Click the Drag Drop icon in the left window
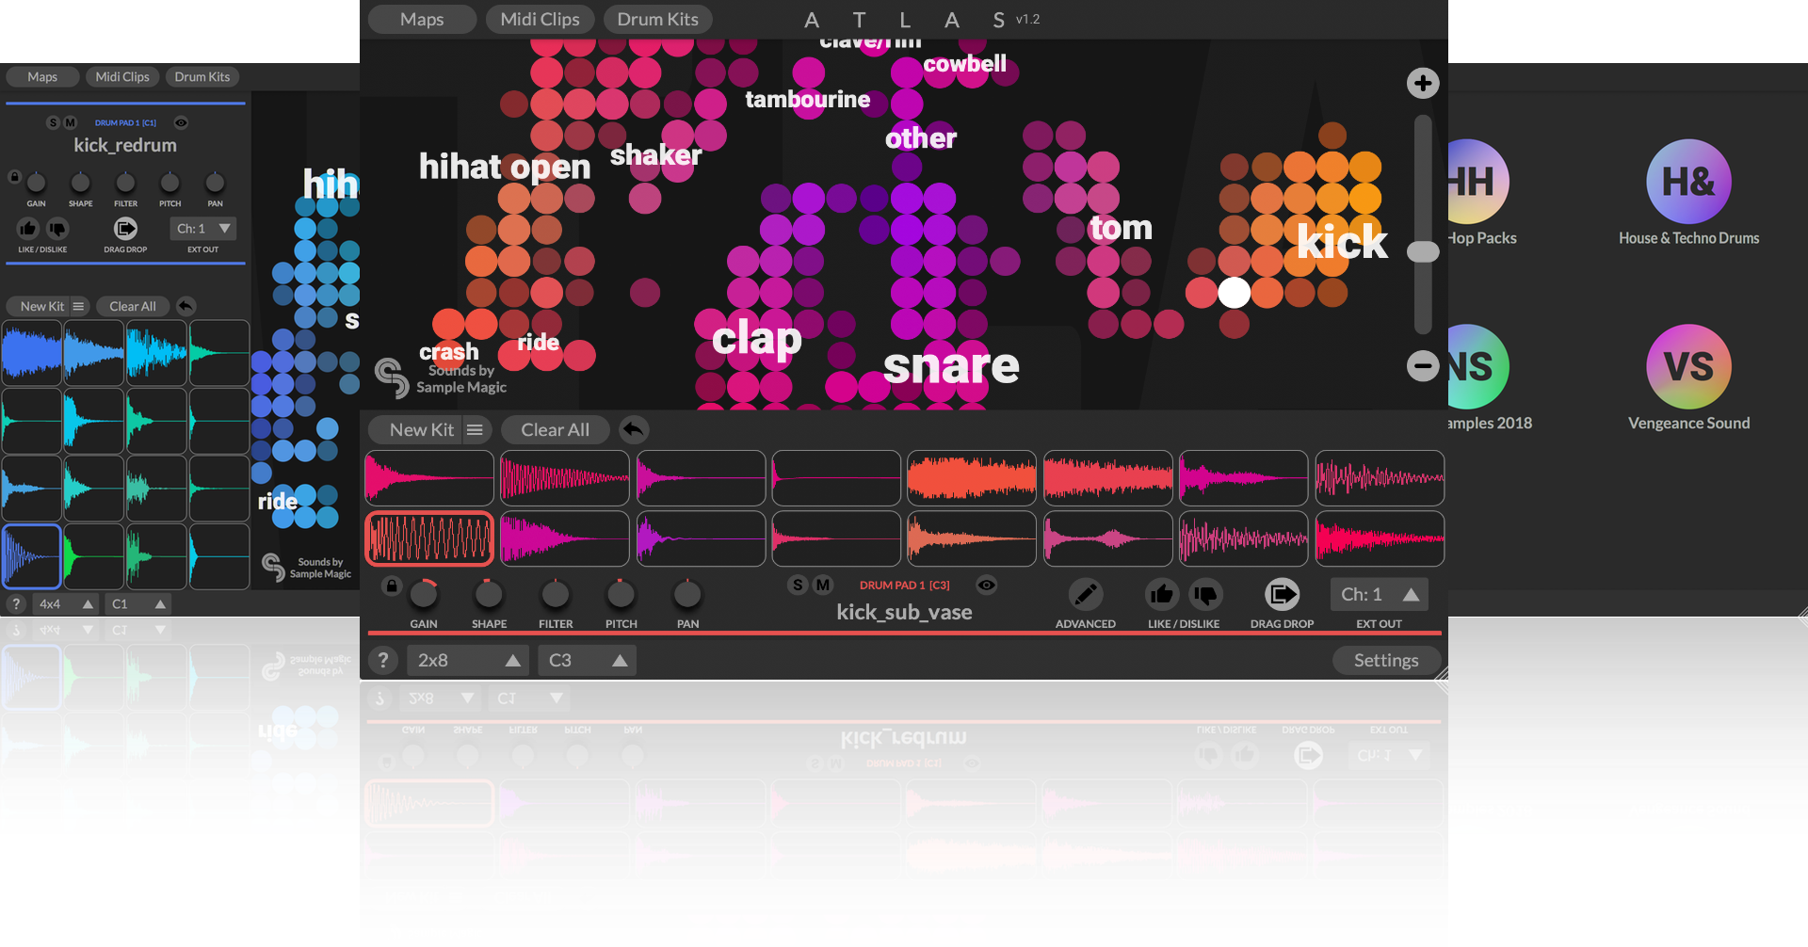The width and height of the screenshot is (1808, 947). coord(125,229)
